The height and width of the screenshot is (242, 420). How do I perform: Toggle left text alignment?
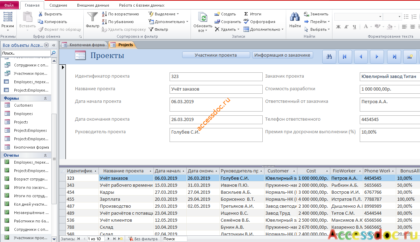tap(405, 27)
